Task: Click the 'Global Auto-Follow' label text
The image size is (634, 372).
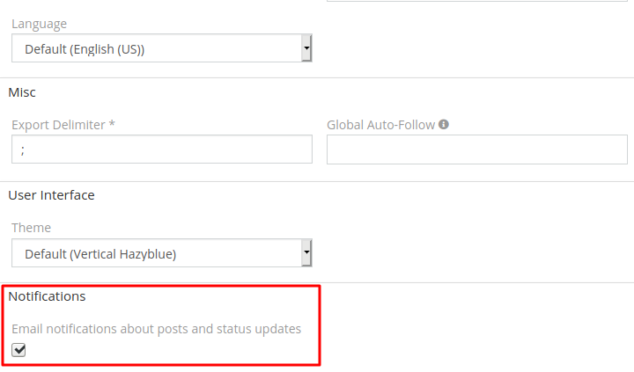Action: click(x=380, y=125)
